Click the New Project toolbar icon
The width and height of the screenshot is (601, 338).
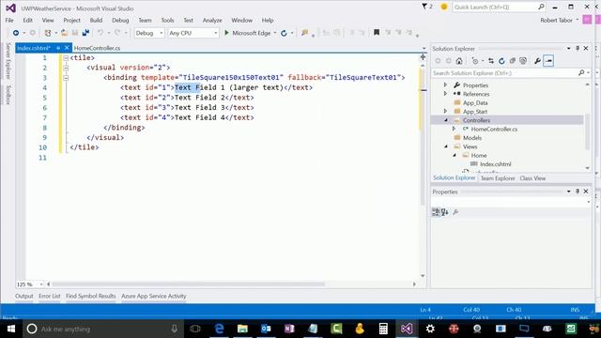point(48,33)
